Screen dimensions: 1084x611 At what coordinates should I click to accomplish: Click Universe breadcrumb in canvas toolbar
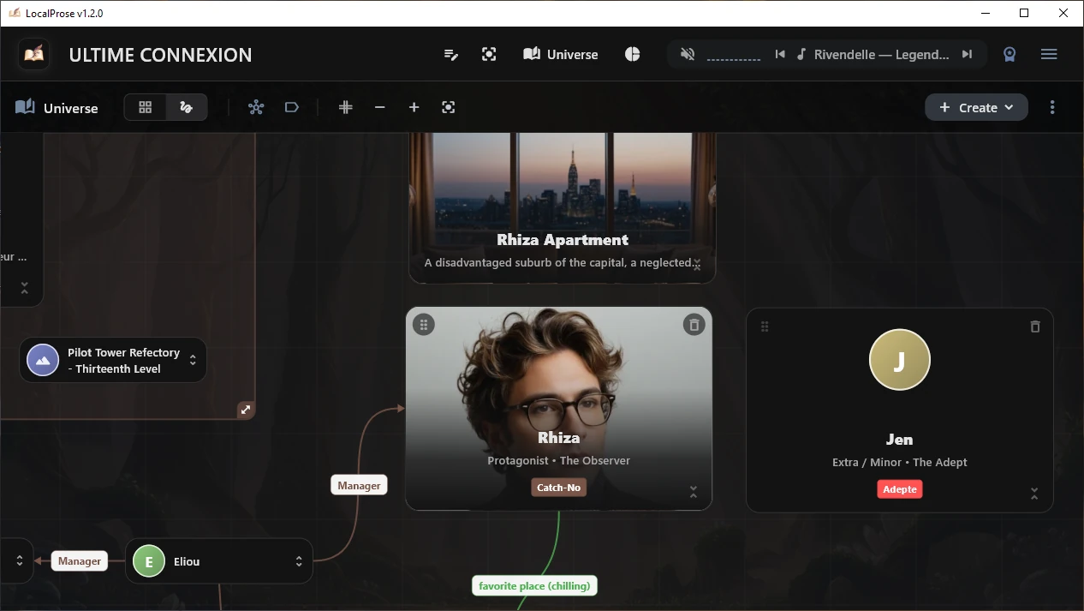[x=57, y=107]
